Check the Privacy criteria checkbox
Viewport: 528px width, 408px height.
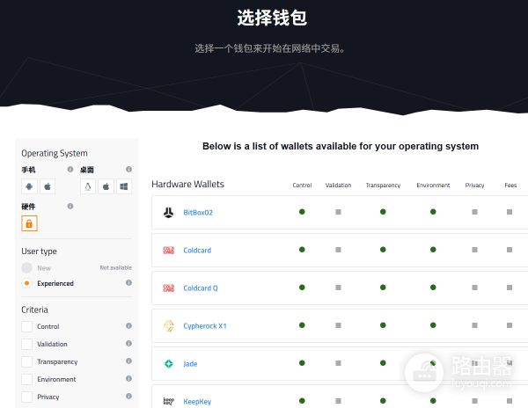pos(27,397)
